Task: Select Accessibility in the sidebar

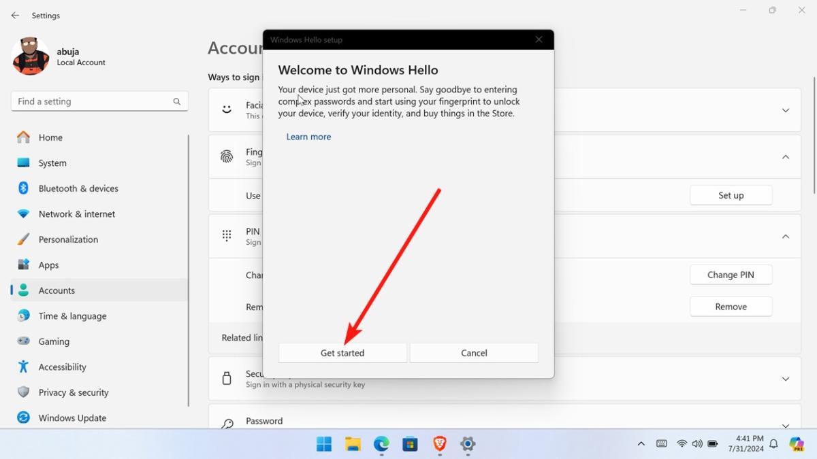Action: [61, 367]
